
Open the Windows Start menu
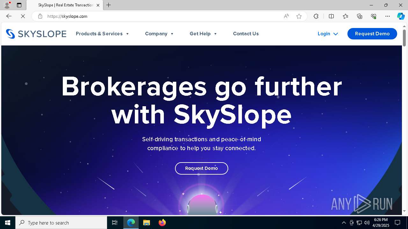pyautogui.click(x=8, y=223)
